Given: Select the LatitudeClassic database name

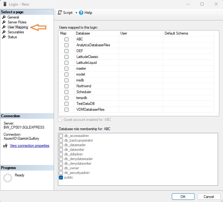Looking at the screenshot, I should 87,57.
